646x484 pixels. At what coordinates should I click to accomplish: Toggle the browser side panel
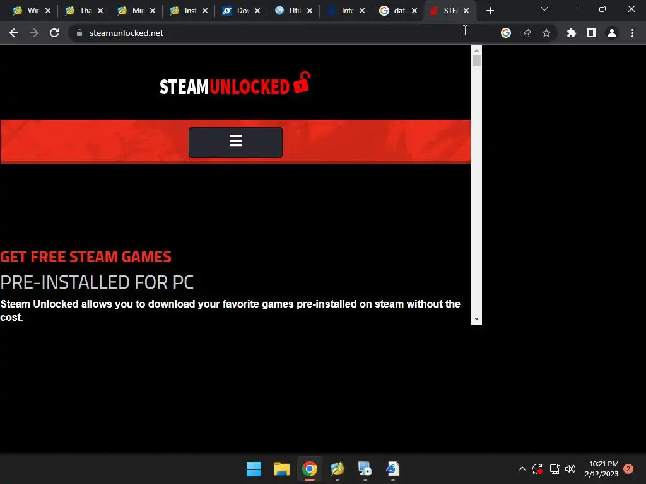(x=592, y=33)
